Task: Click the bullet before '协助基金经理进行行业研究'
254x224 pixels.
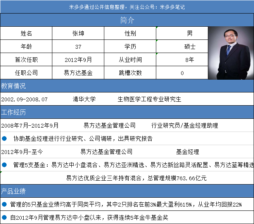Action: click(x=4, y=139)
